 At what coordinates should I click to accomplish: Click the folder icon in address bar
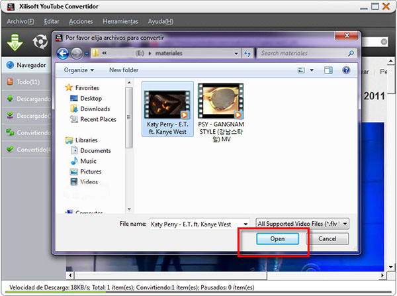(95, 53)
